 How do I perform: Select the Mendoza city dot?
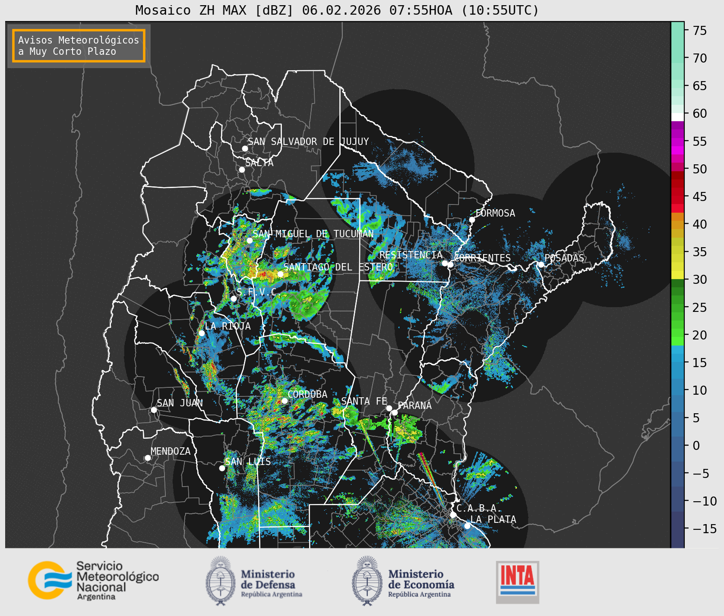point(148,458)
